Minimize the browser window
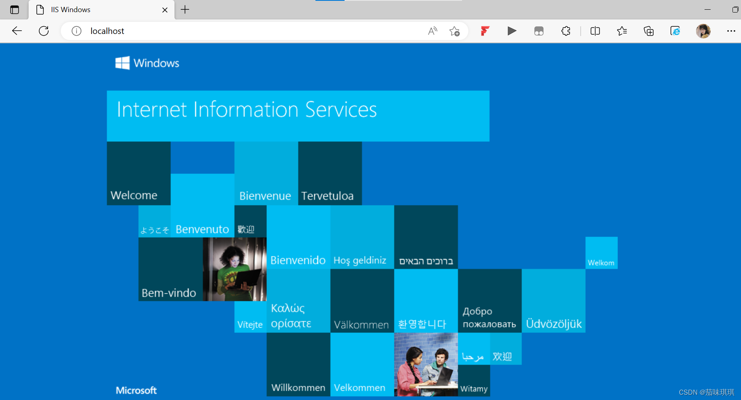 point(707,9)
